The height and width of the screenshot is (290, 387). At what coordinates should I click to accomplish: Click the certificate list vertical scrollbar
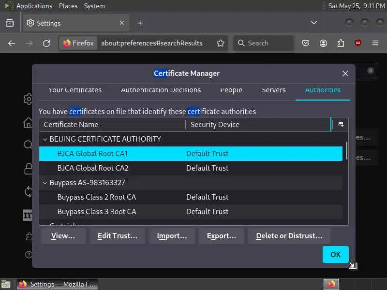(346, 150)
